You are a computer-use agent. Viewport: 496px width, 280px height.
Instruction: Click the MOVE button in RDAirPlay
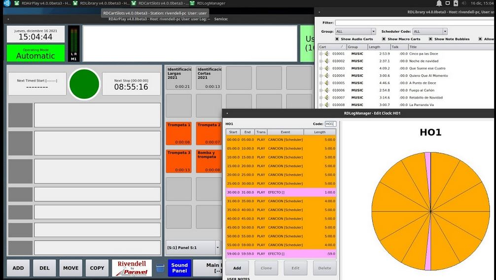coord(71,268)
